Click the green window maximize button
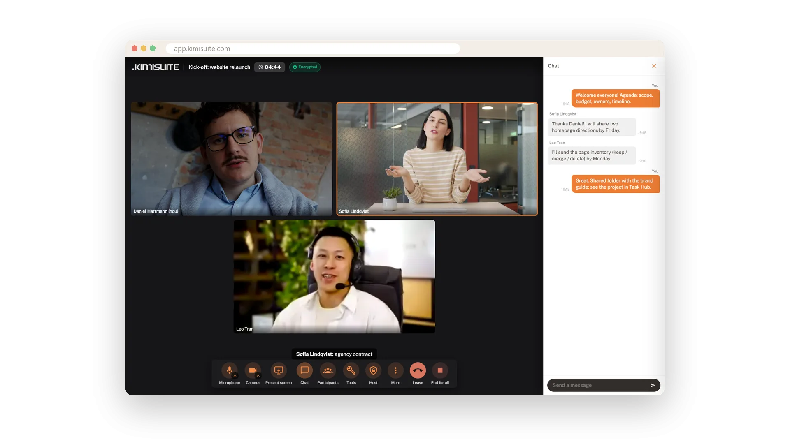Image resolution: width=790 pixels, height=444 pixels. [153, 49]
